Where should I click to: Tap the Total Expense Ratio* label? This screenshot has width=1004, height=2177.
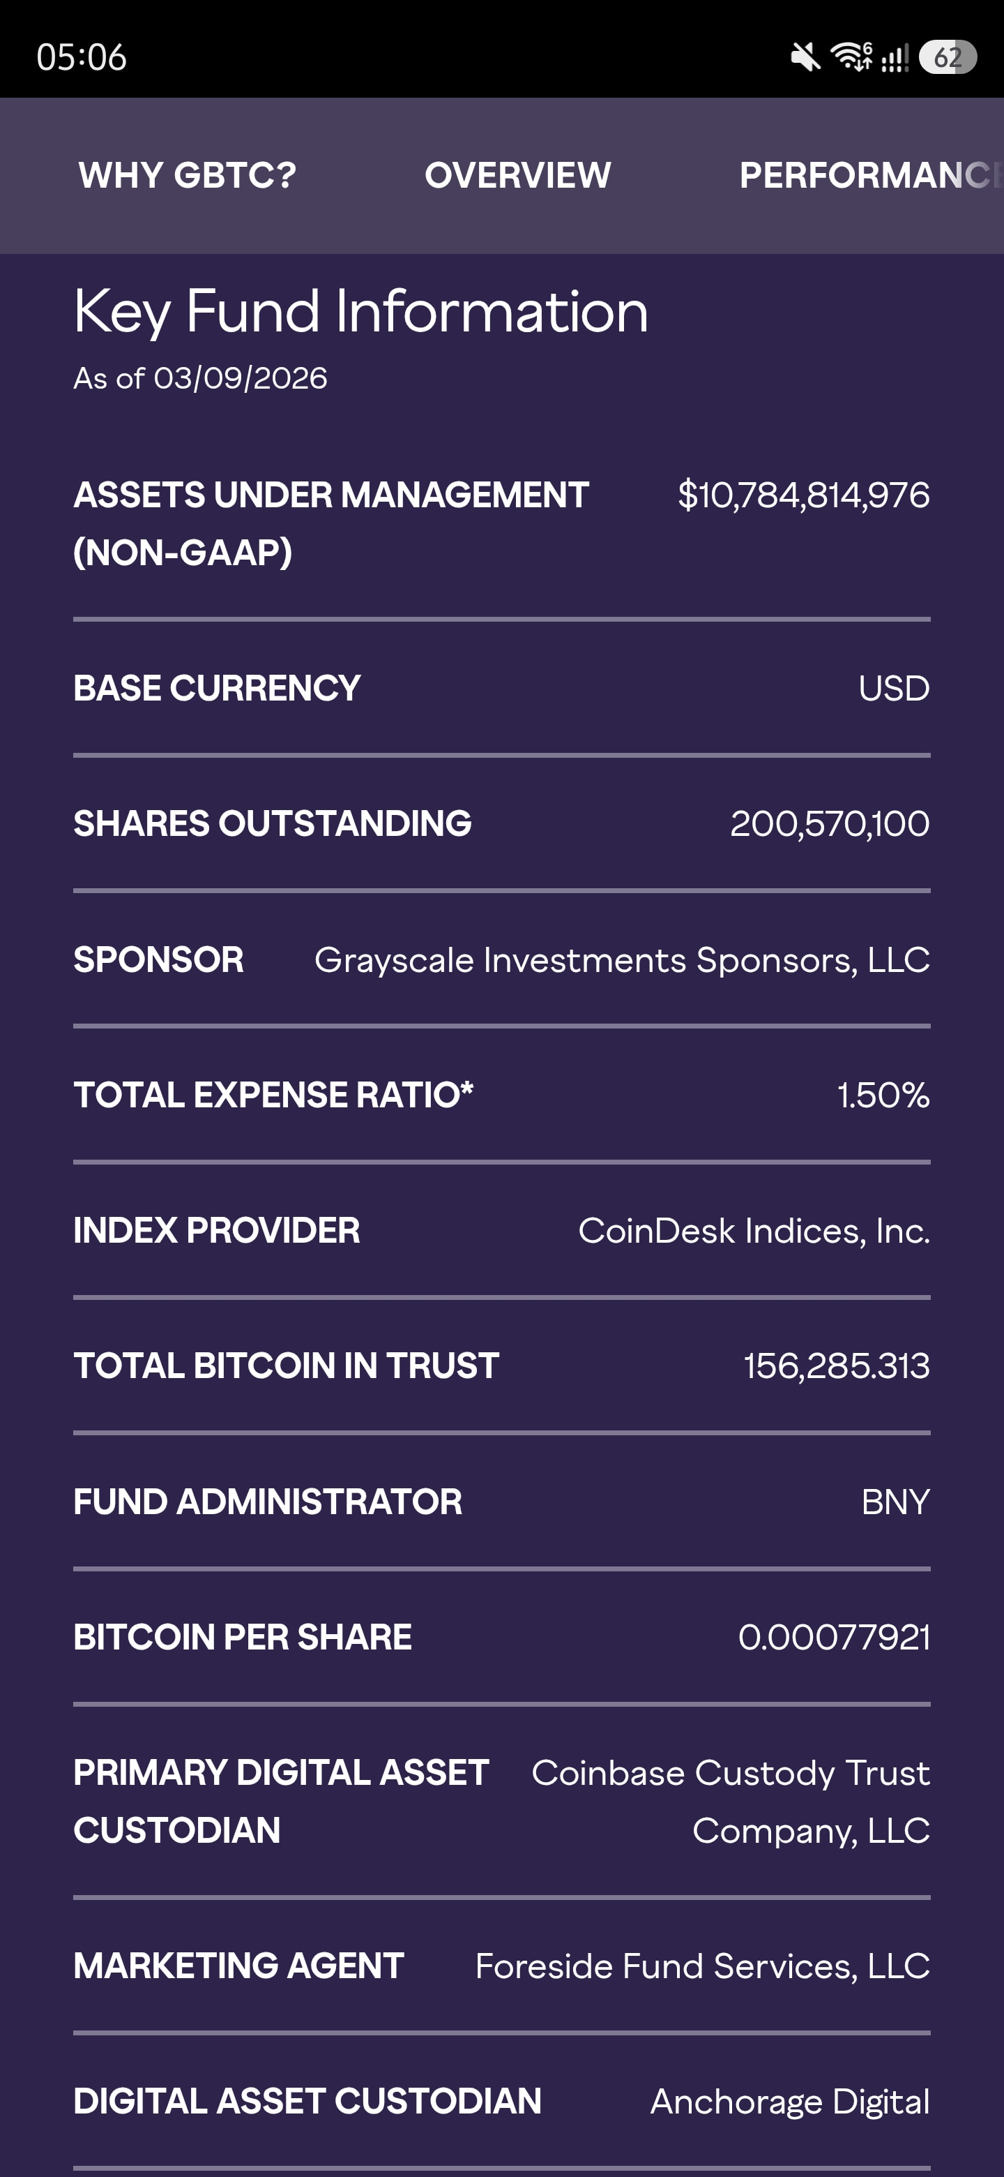click(273, 1095)
